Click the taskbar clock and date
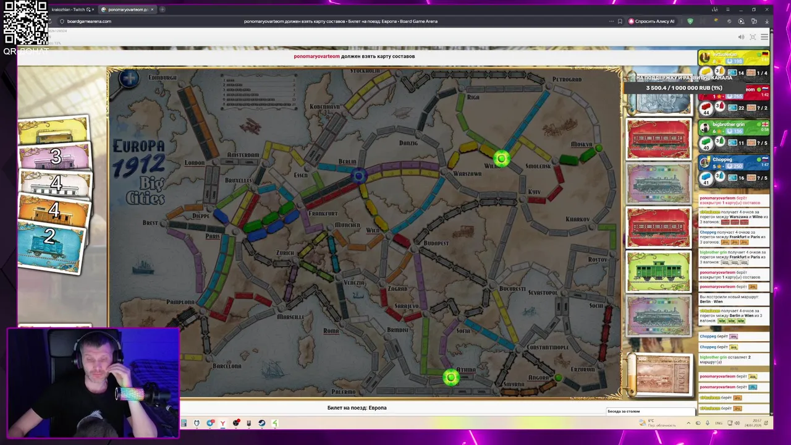791x445 pixels. pos(752,423)
